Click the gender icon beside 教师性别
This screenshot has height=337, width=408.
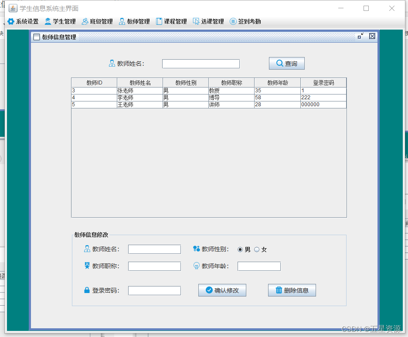click(197, 249)
